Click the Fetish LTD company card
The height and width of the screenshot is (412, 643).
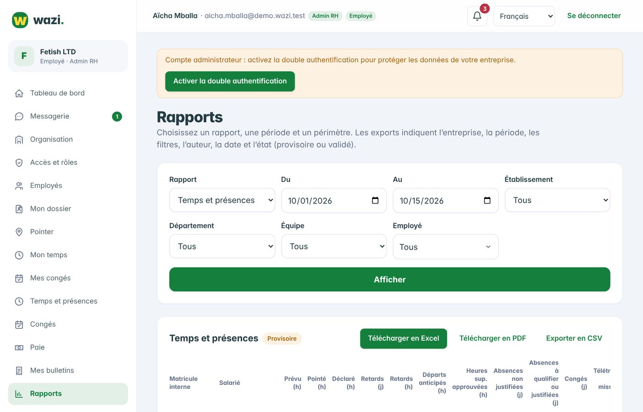(x=68, y=56)
